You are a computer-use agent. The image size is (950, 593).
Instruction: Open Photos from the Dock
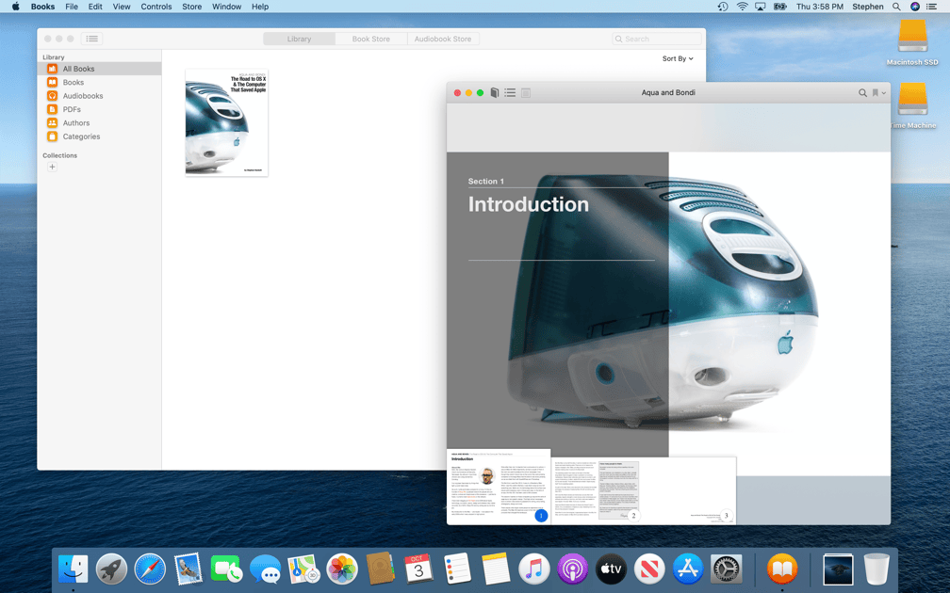342,569
